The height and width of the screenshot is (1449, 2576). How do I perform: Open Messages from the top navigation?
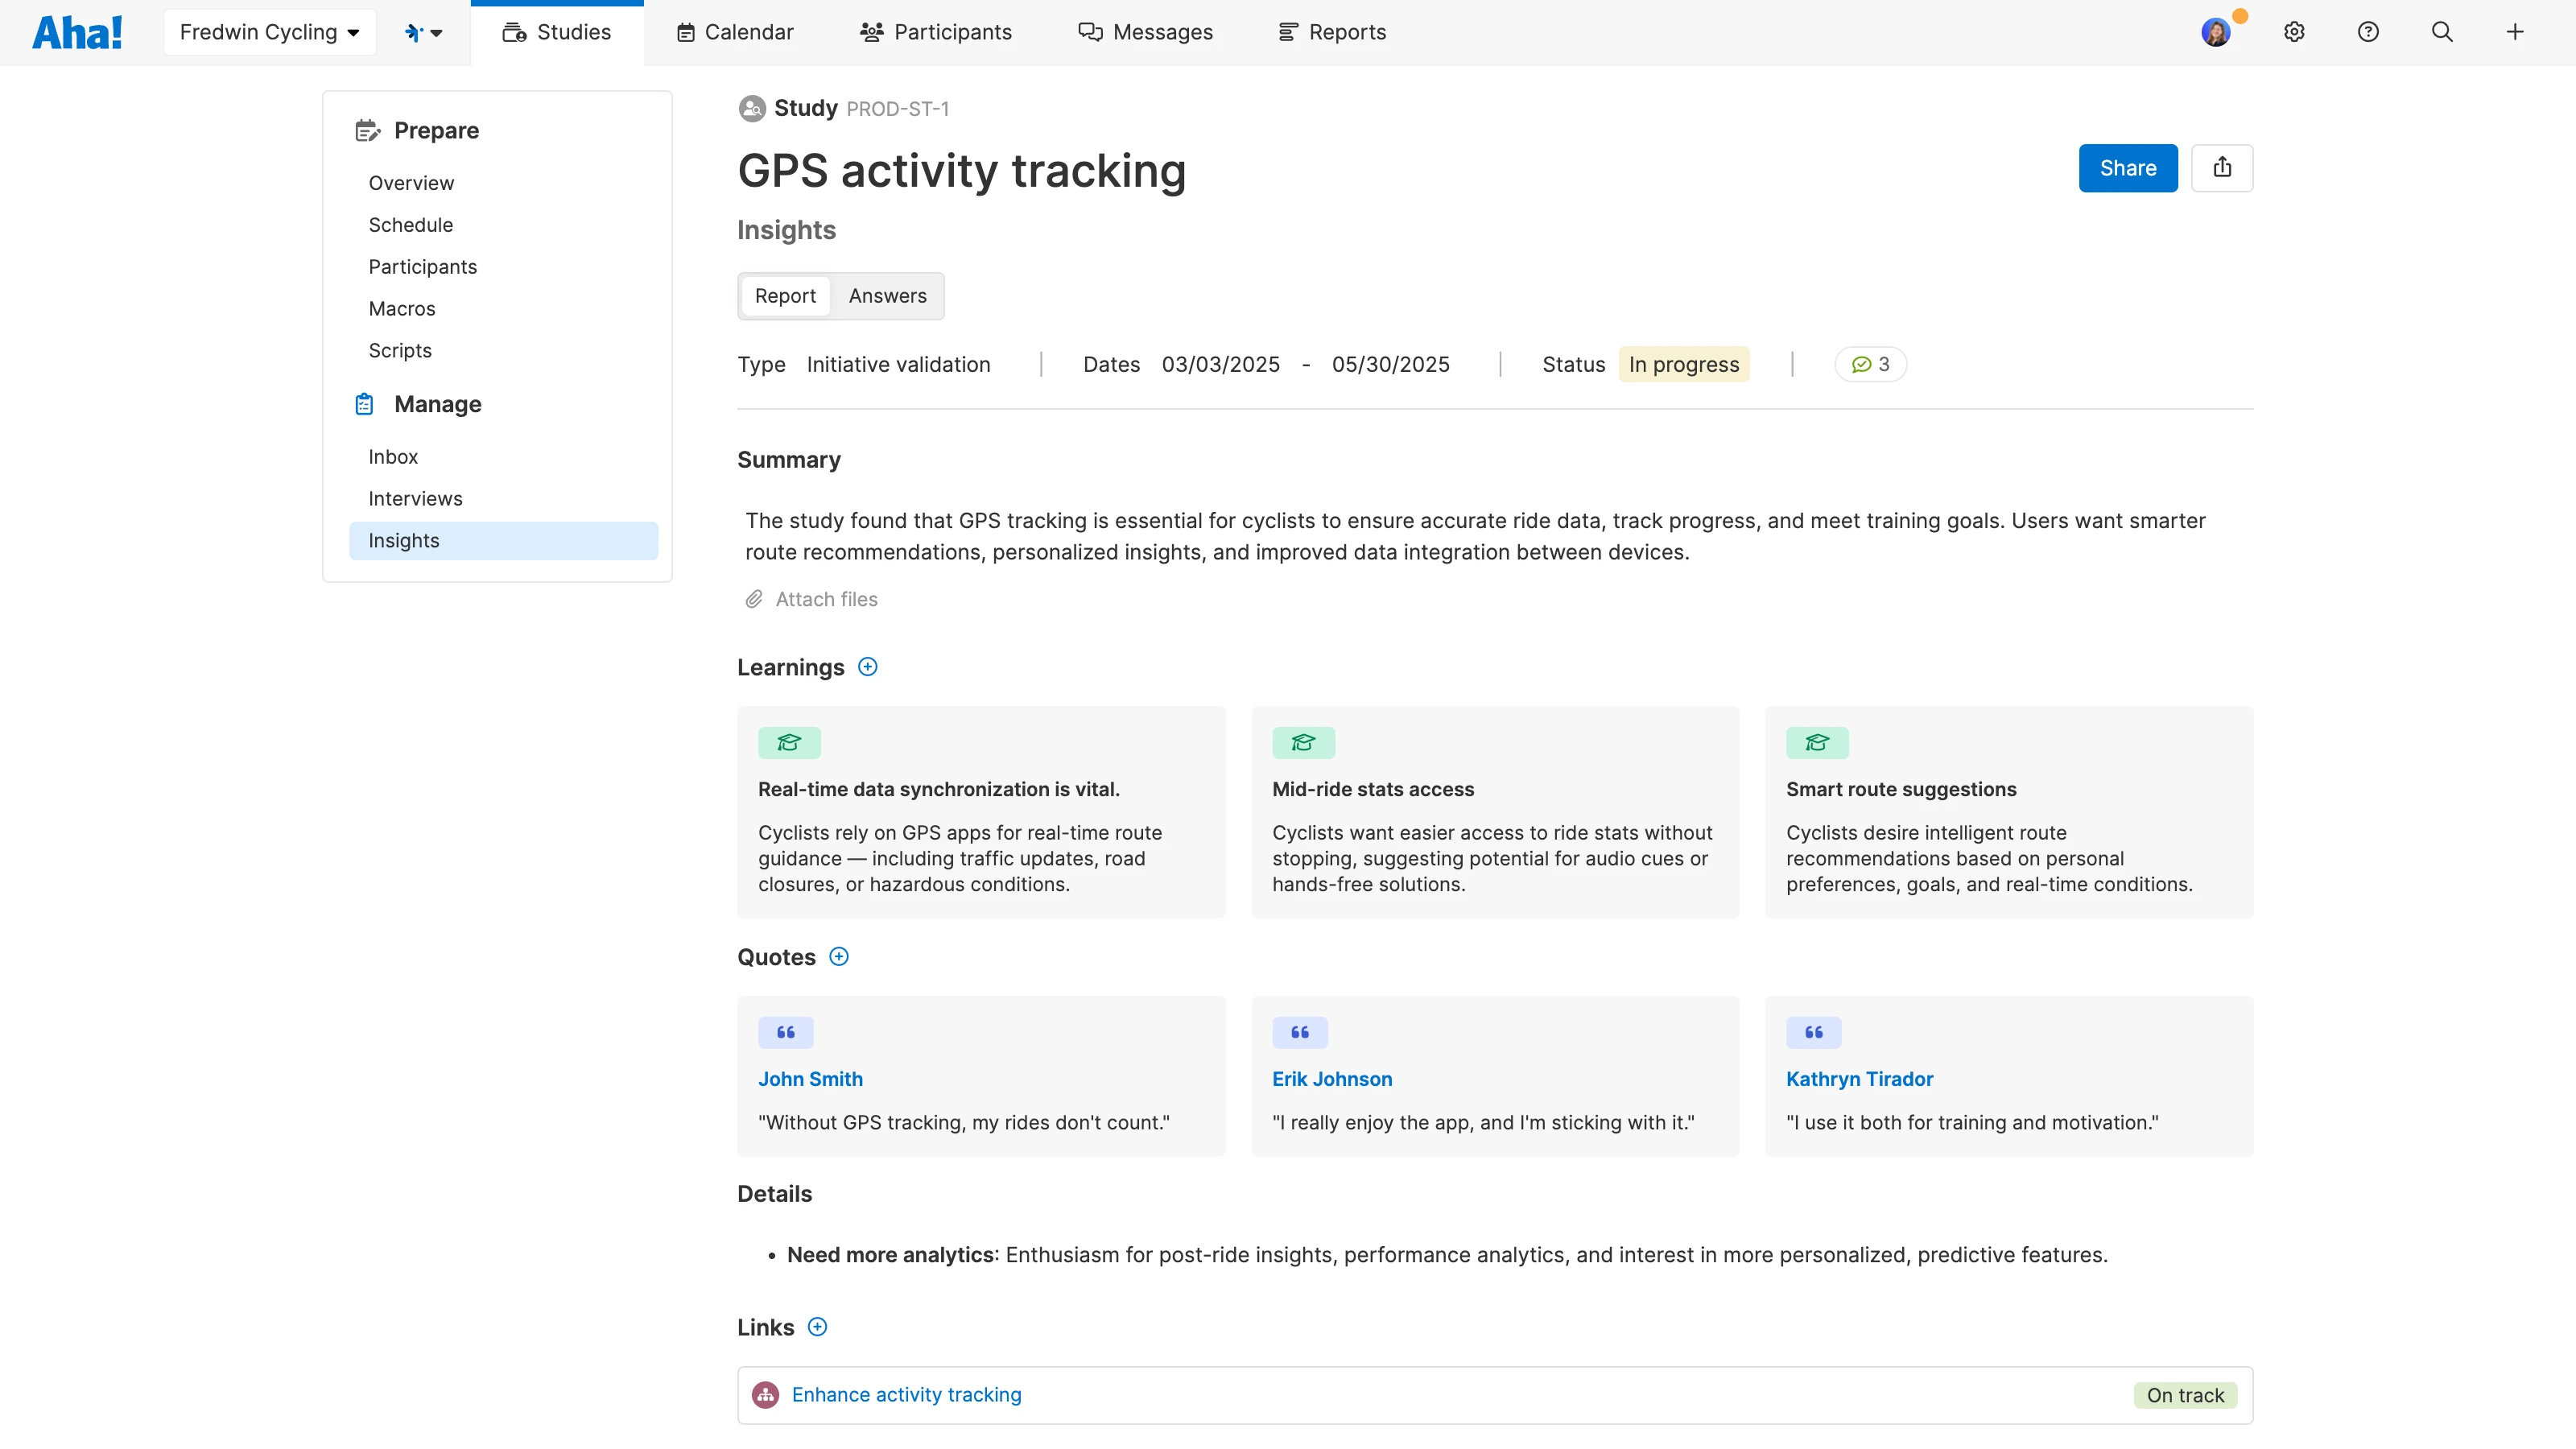point(1146,31)
